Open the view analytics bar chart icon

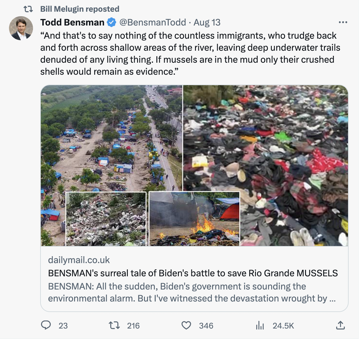pos(260,325)
